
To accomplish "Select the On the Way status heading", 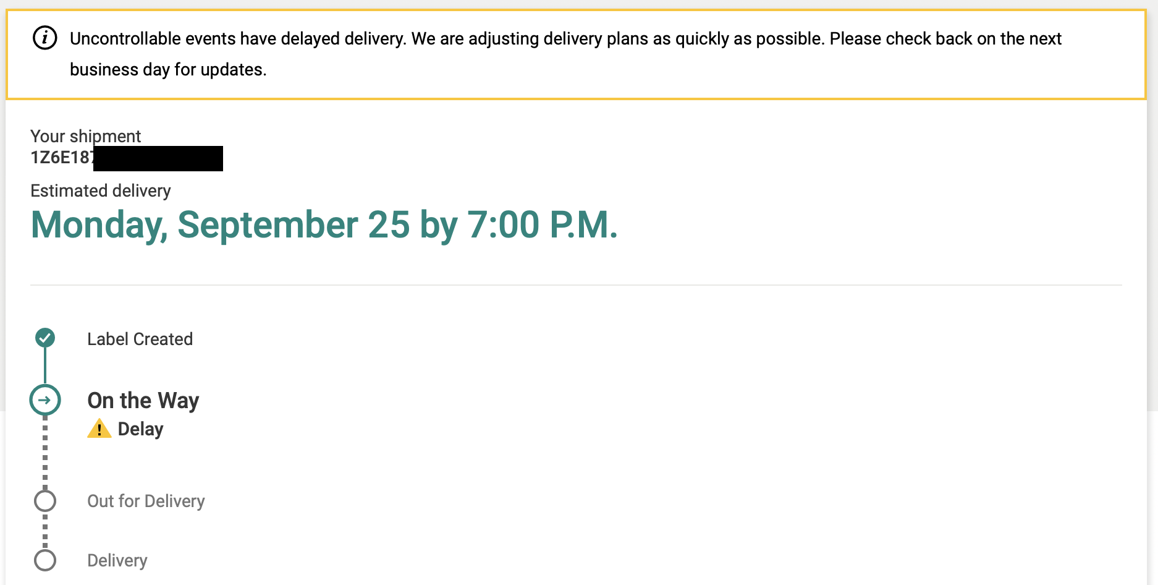I will (143, 400).
